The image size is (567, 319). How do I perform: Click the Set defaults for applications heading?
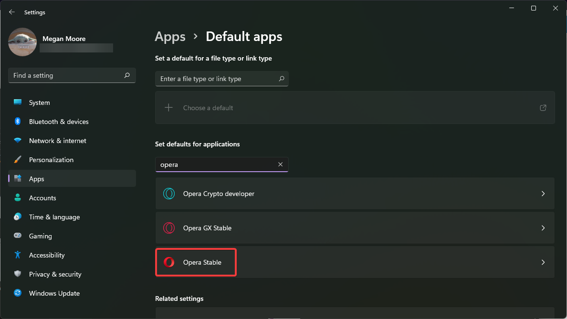[198, 144]
